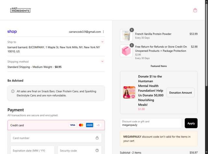Focus the Expiration date field
208x154 pixels.
click(x=32, y=150)
